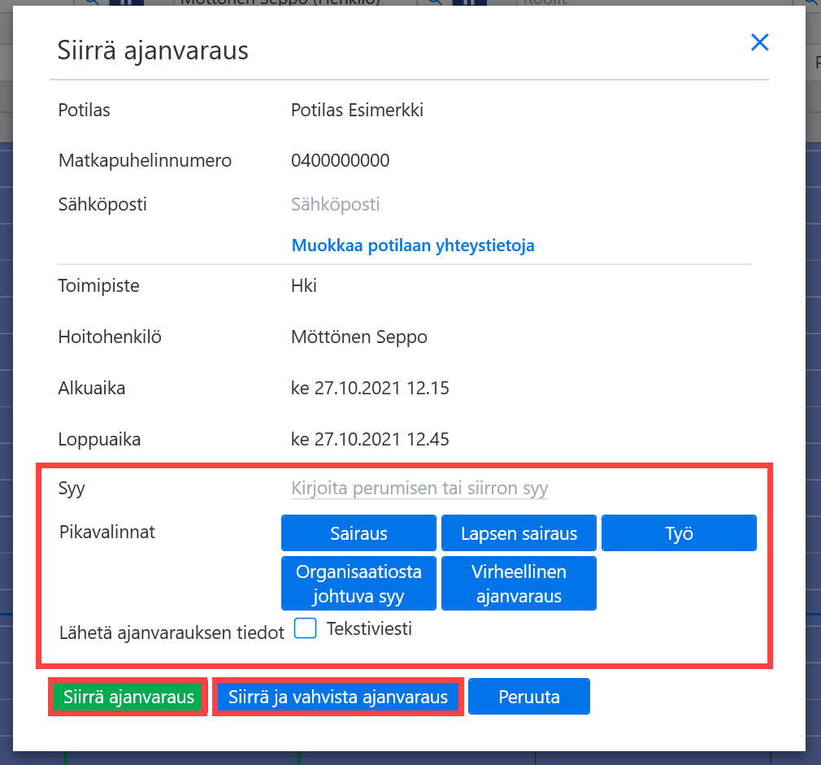Select Organisaatiosta johtuva syy quick option
The height and width of the screenshot is (765, 821).
pyautogui.click(x=358, y=584)
